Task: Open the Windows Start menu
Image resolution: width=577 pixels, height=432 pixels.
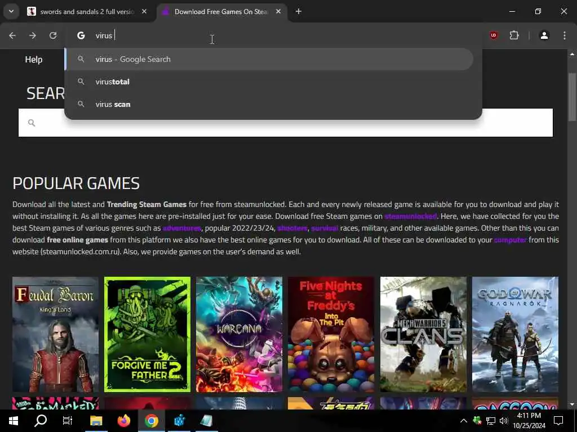Action: [14, 421]
